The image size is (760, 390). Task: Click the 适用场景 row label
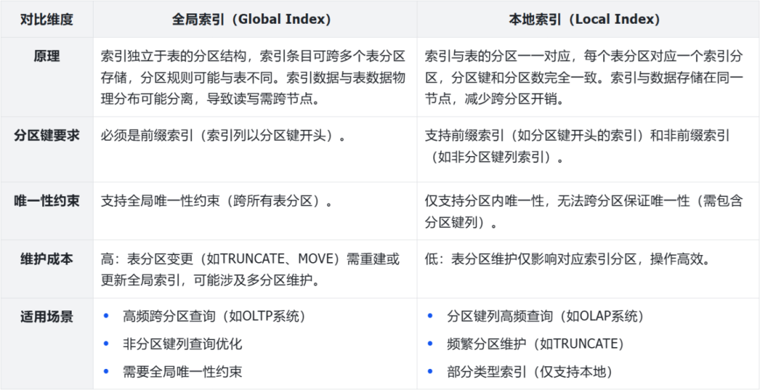tap(46, 317)
